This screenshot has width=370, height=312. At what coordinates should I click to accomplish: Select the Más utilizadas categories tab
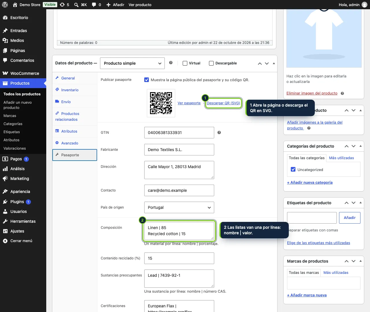(x=341, y=158)
